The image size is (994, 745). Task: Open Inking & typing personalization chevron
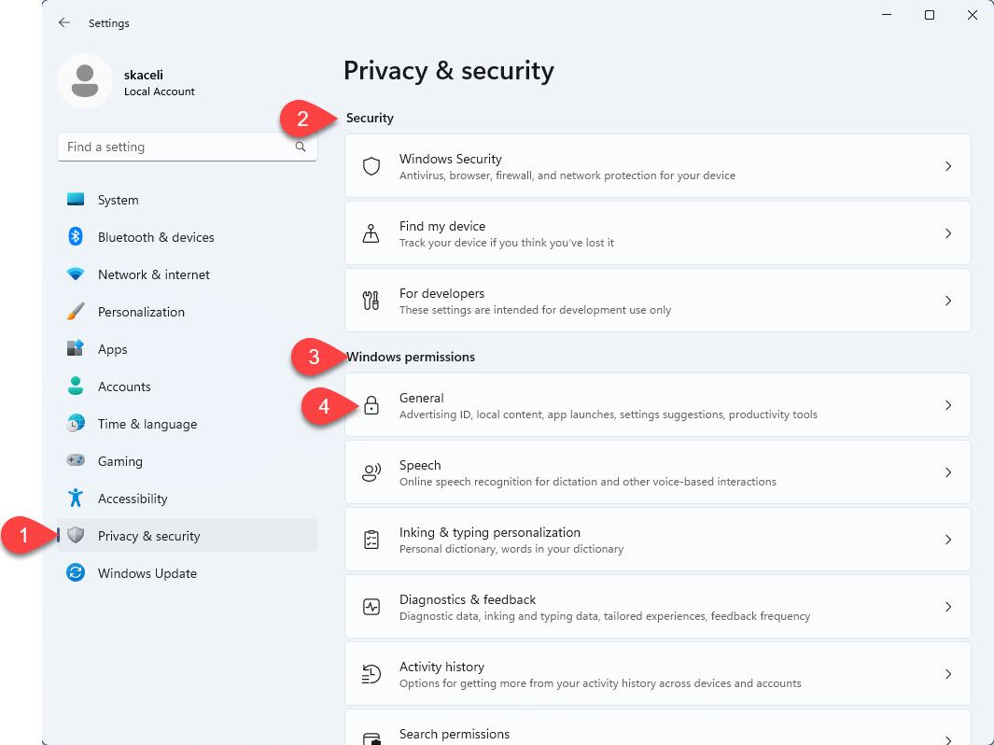coord(948,540)
